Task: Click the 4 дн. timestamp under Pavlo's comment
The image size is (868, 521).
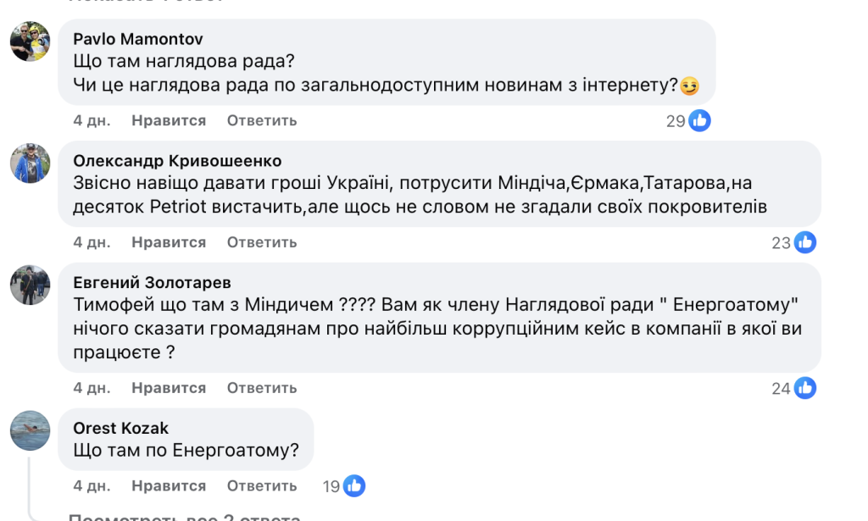Action: [89, 120]
